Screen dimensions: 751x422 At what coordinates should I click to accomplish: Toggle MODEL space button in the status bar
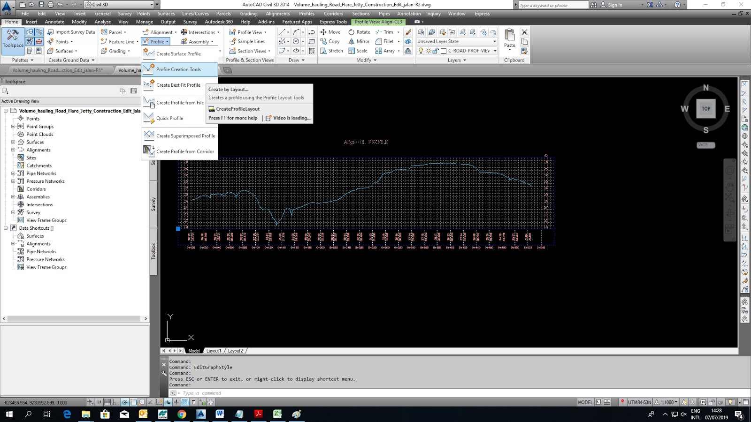[x=586, y=402]
